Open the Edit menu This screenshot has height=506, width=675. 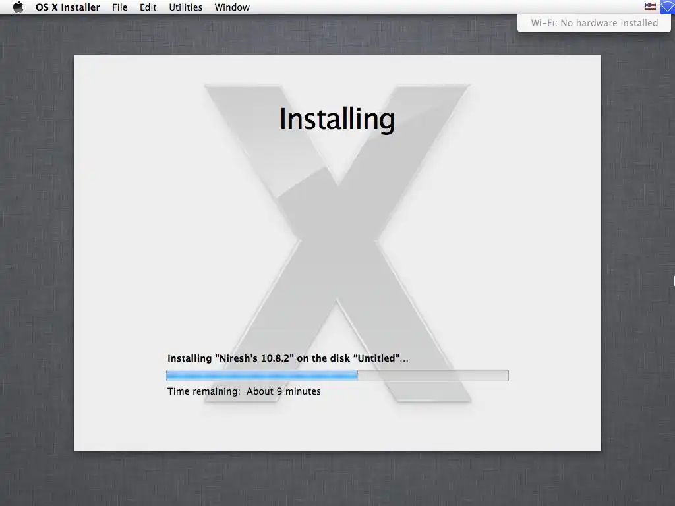click(148, 7)
